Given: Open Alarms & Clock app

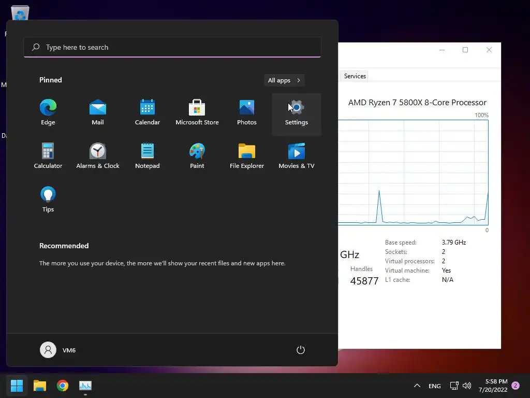Looking at the screenshot, I should pyautogui.click(x=98, y=156).
